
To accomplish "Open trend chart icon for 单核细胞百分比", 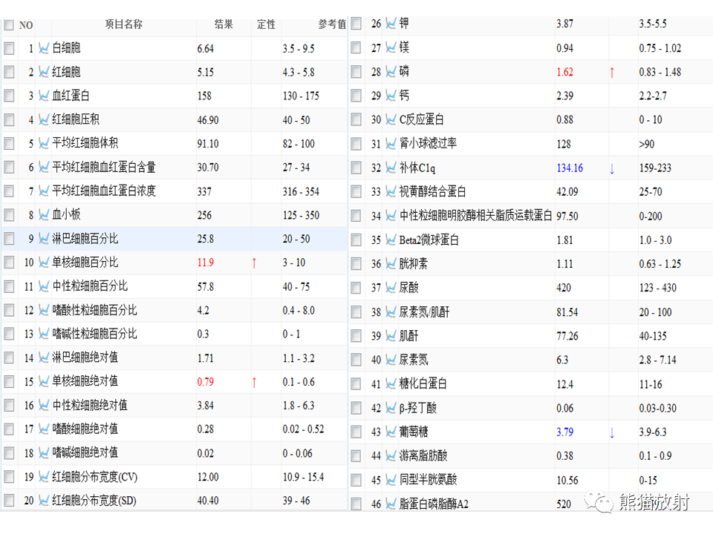I will (44, 262).
